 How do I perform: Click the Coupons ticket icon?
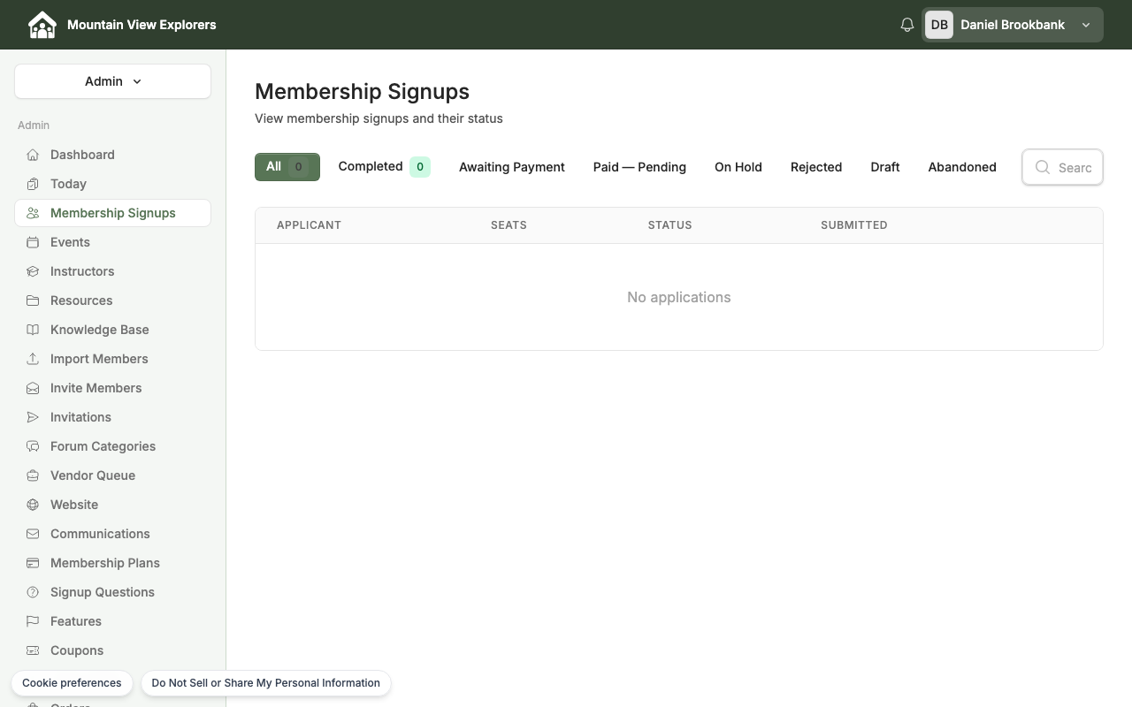point(33,650)
